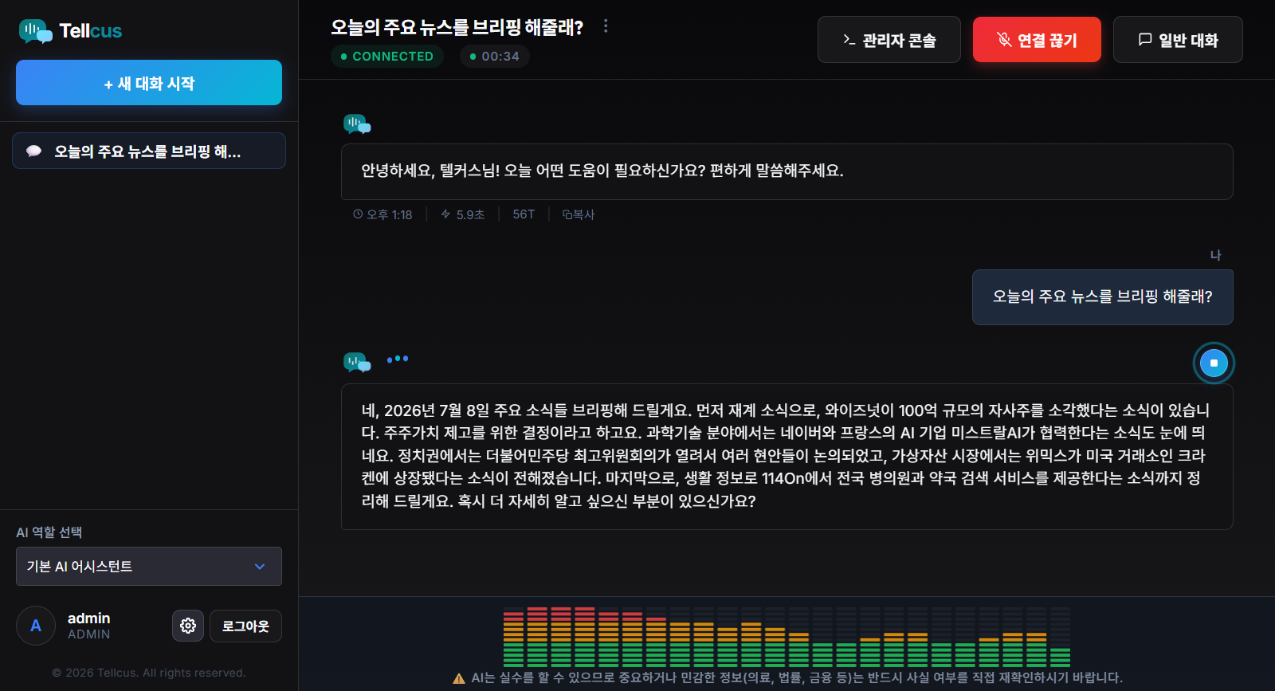Click the chat bubble icon in conversation list
1275x691 pixels.
[x=33, y=151]
